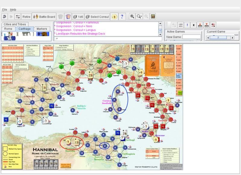
Task: Click the greyed bidirectional arrows server icon
Action: point(174,25)
